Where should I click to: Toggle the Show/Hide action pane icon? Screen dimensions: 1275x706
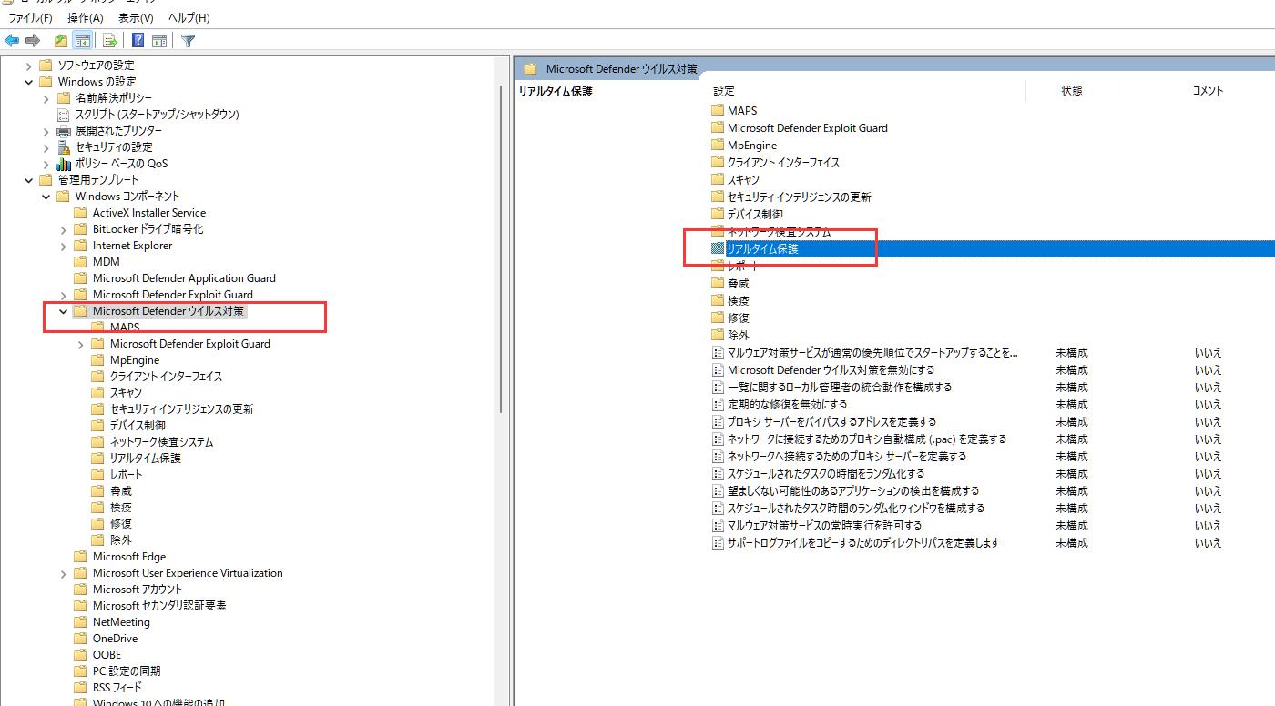tap(159, 40)
